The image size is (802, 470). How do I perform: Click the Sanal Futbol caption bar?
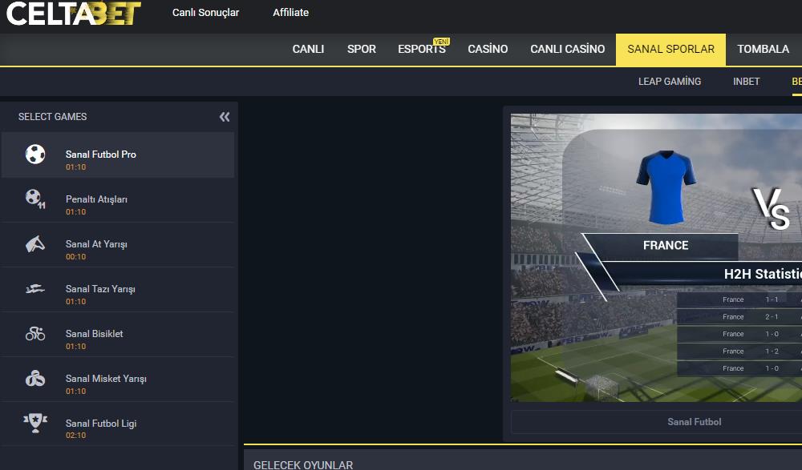point(656,422)
